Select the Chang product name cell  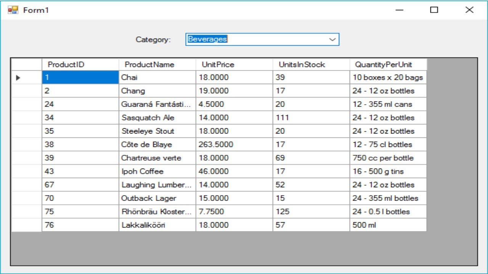click(157, 91)
